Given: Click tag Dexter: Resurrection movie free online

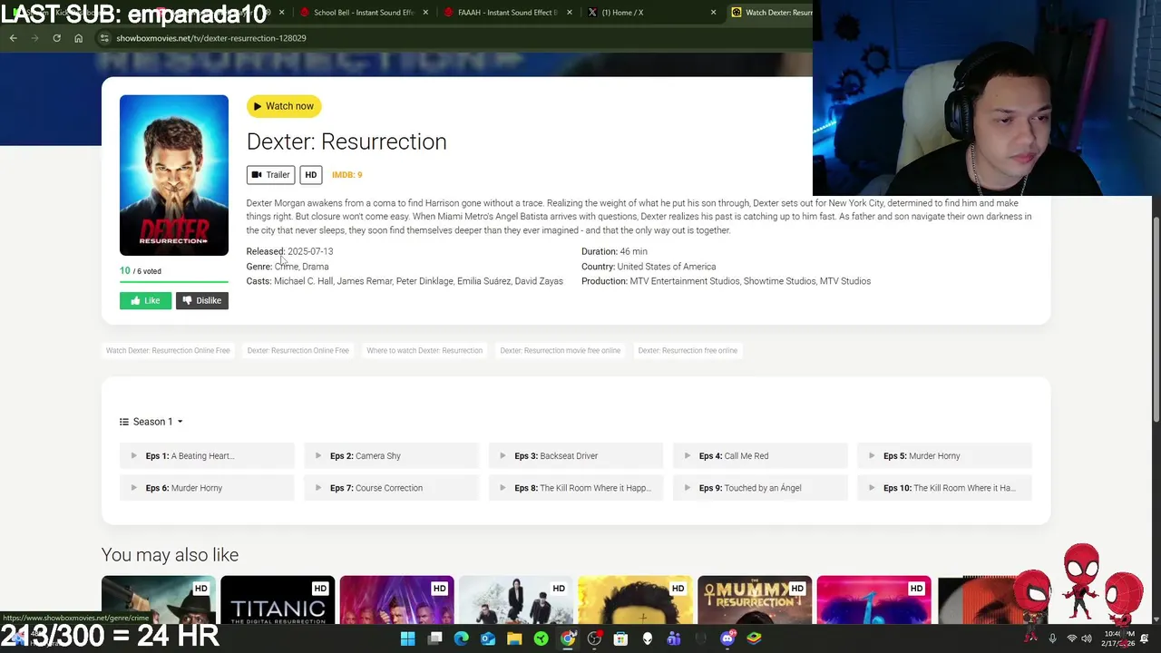Looking at the screenshot, I should click(560, 350).
